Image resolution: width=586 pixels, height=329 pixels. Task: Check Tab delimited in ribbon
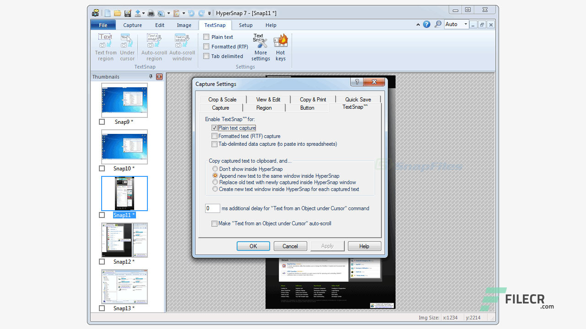(206, 56)
